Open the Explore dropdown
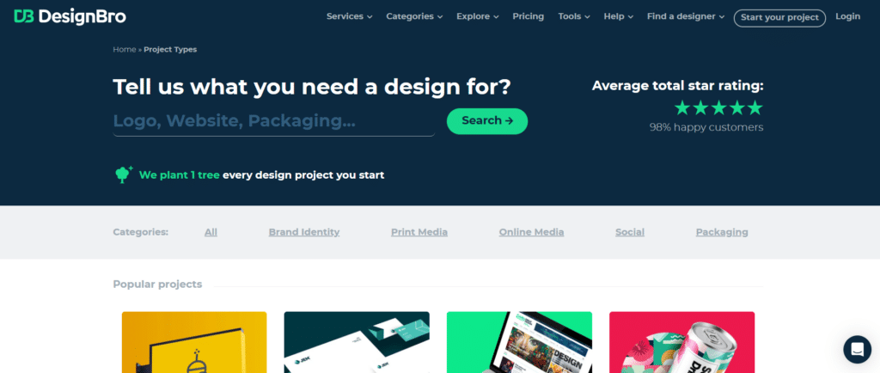 click(478, 17)
